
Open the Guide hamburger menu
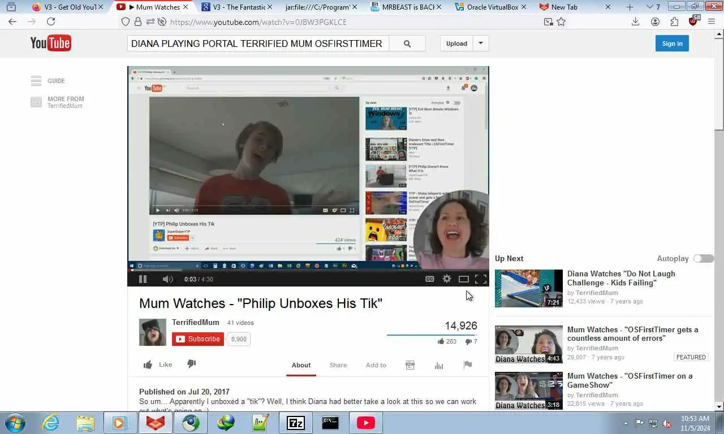point(36,81)
